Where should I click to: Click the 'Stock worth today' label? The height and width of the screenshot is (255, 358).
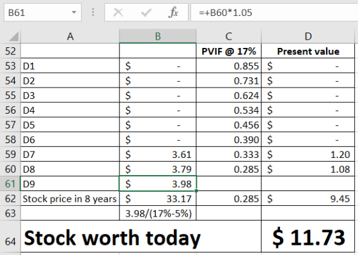coord(112,238)
